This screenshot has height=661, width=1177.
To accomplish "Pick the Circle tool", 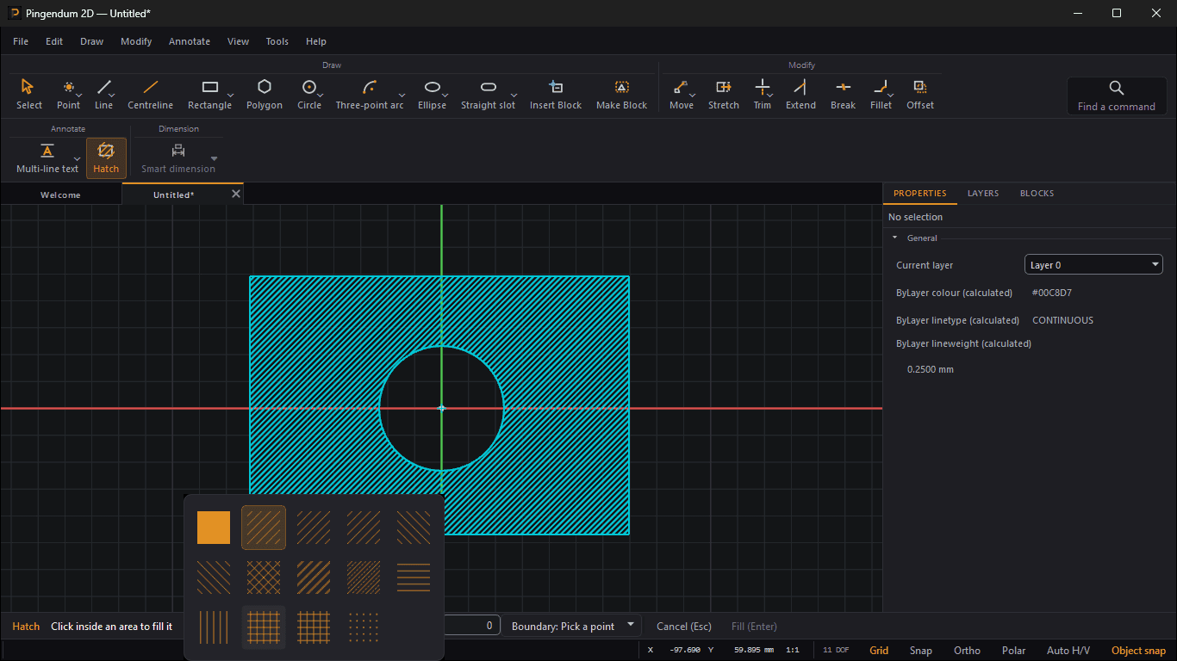I will coord(308,94).
